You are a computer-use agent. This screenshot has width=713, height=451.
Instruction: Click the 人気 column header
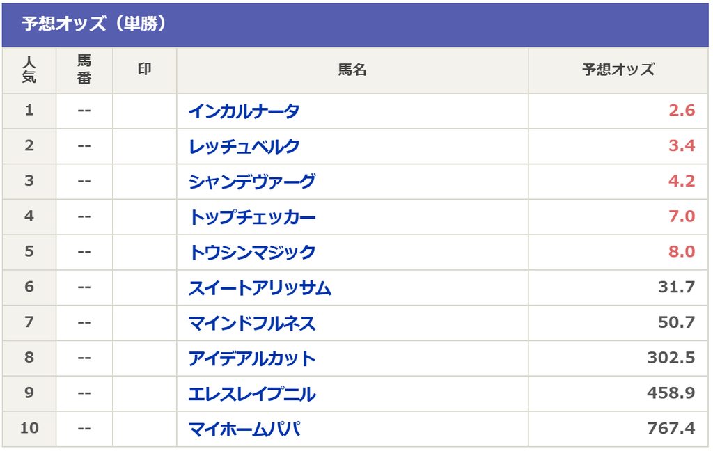point(29,70)
